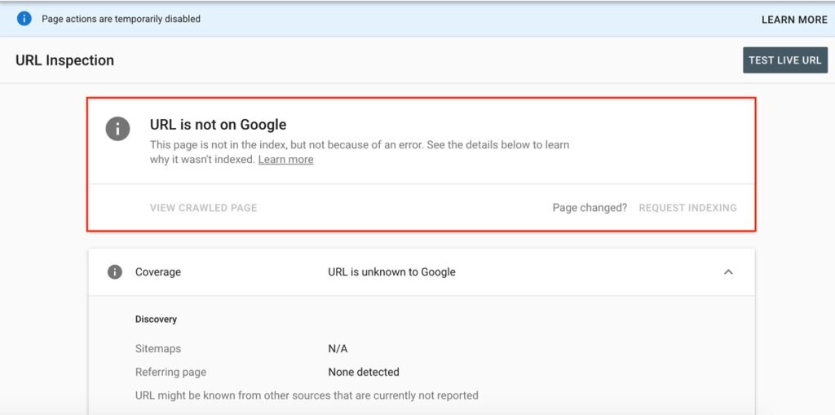
Task: Click the N/A sitemaps value
Action: [338, 349]
